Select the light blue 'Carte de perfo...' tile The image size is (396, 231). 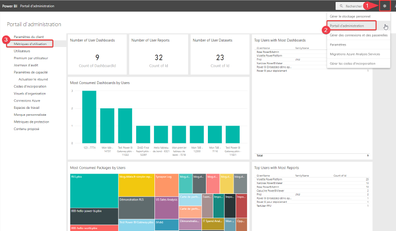pyautogui.click(x=190, y=199)
